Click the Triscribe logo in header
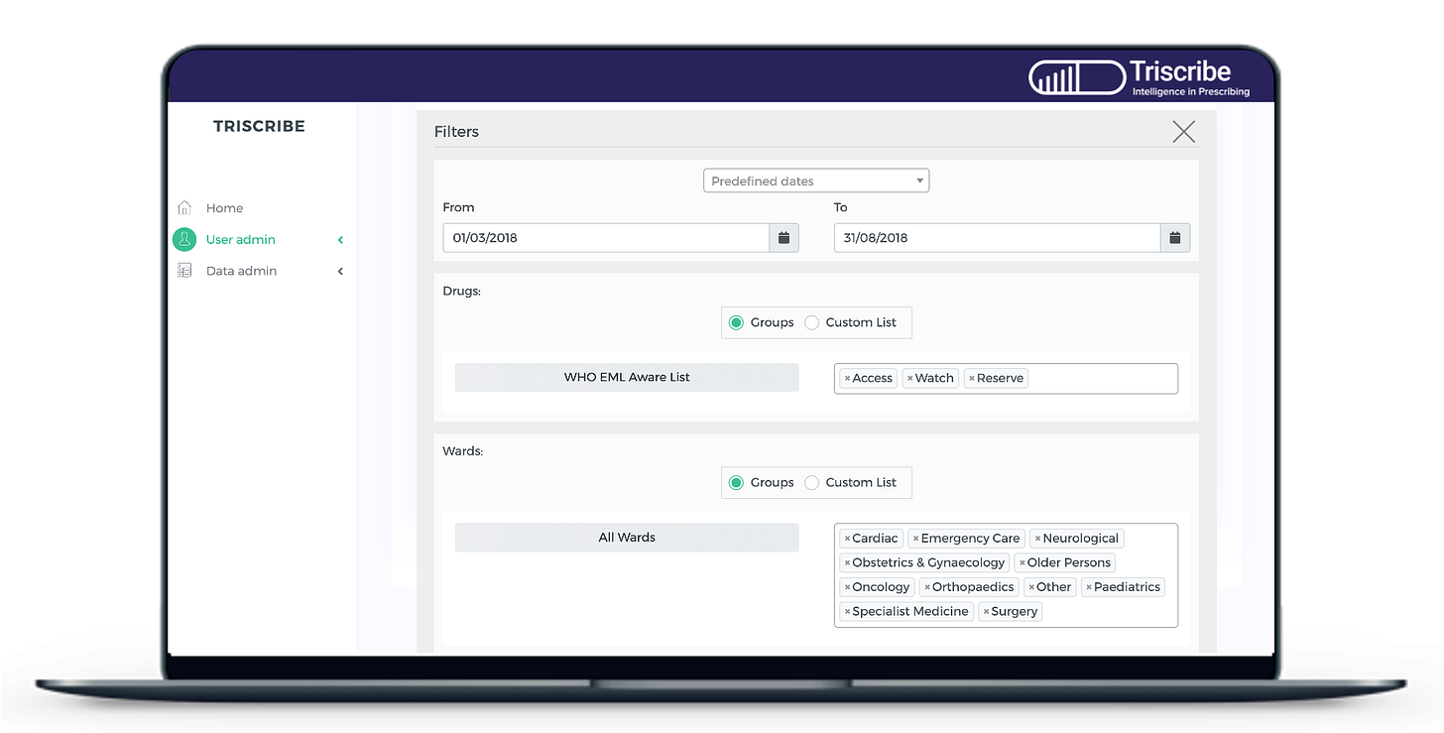The height and width of the screenshot is (733, 1444). pos(1140,77)
